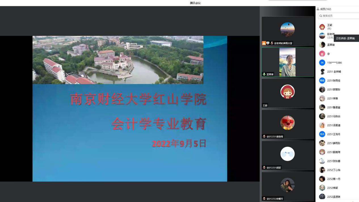This screenshot has width=359, height=202.
Task: Click the blue 浩月 avatar icon
Action: [322, 134]
